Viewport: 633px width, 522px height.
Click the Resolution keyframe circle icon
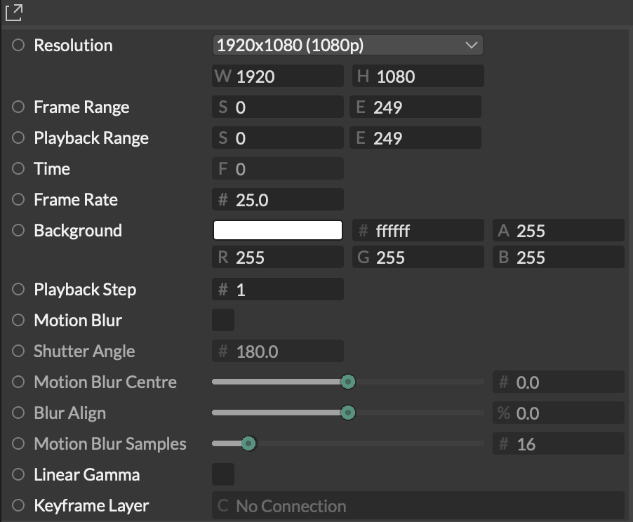tap(18, 45)
